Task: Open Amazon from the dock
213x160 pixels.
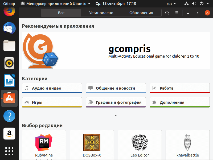Action: coord(9,134)
